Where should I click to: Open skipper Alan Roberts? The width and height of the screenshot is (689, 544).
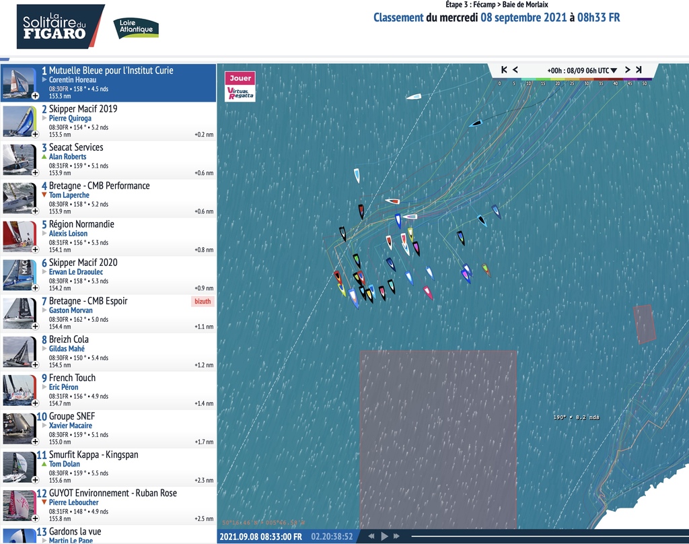tap(68, 157)
